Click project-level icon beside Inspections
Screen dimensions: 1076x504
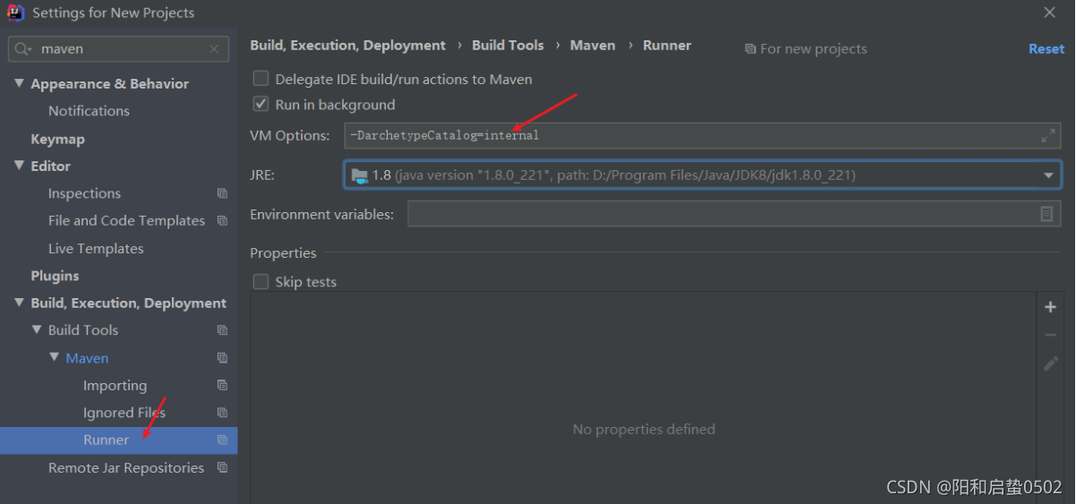coord(222,193)
